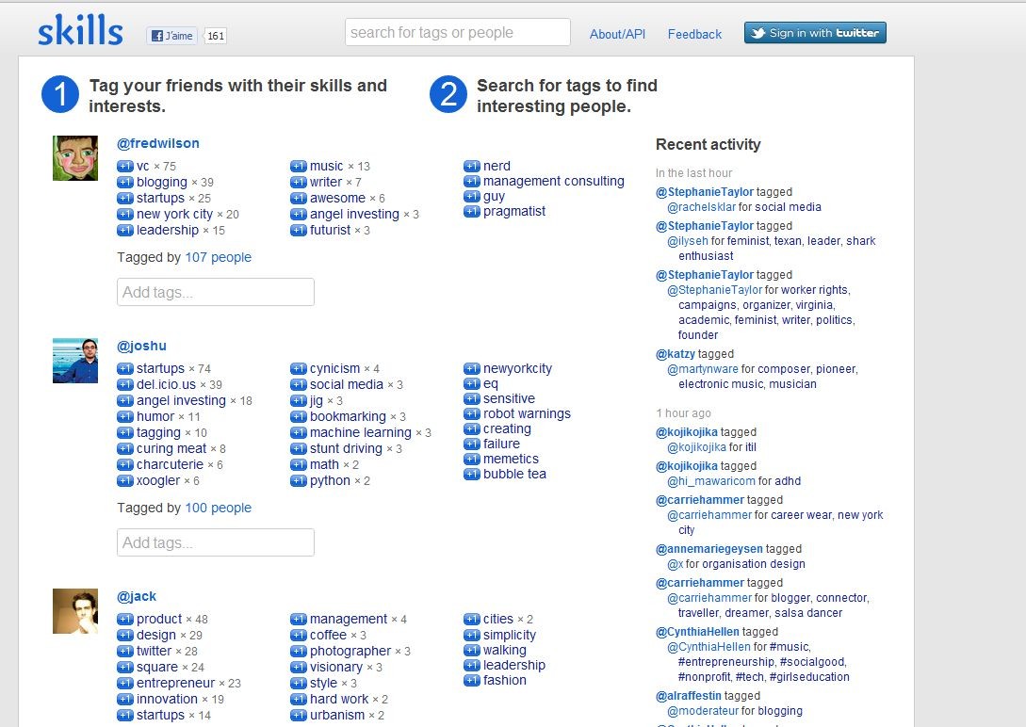Viewport: 1026px width, 727px height.
Task: Open the About/API page
Action: (617, 34)
